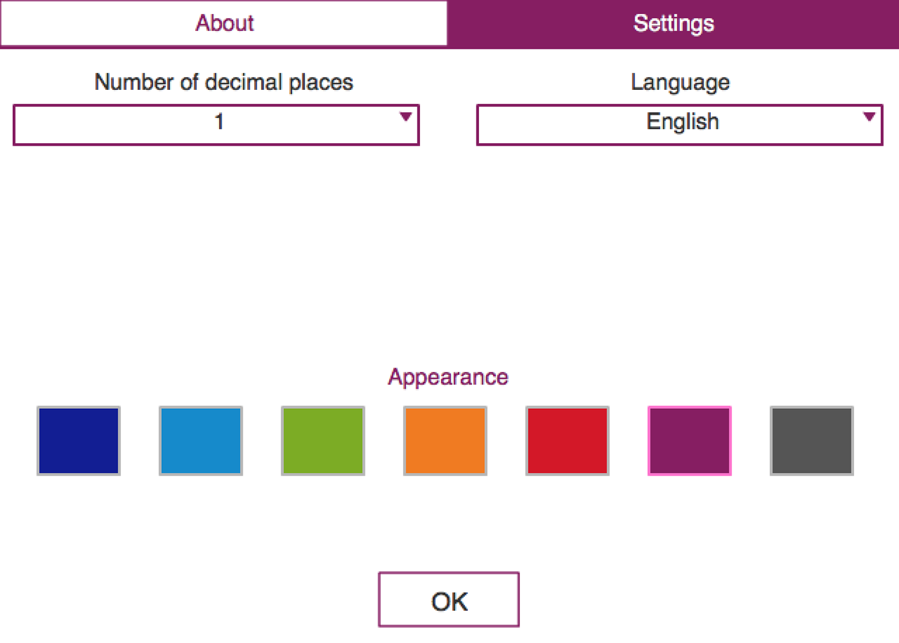This screenshot has height=643, width=899.
Task: Click the blank area above the Appearance heading
Action: pos(448,257)
